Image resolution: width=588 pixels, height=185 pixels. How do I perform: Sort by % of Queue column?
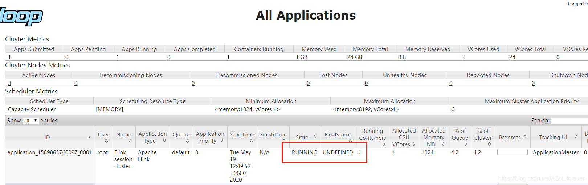pyautogui.click(x=460, y=137)
